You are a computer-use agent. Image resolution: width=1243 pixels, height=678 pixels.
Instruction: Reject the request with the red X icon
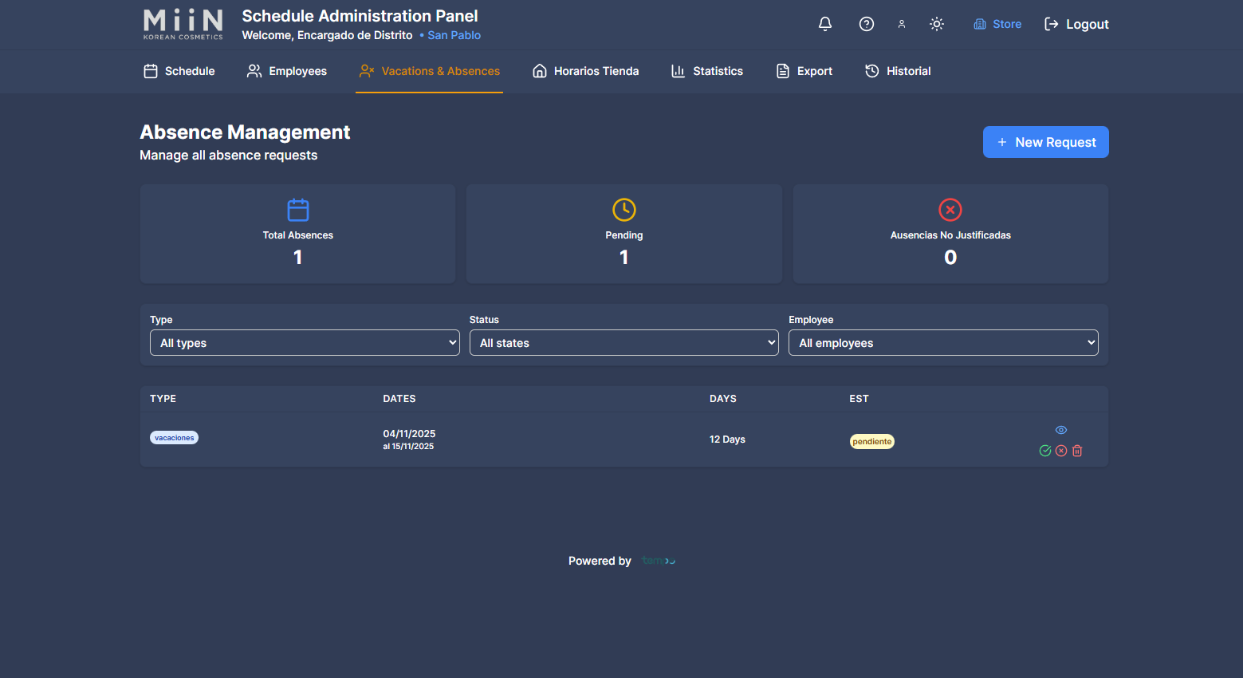coord(1061,451)
